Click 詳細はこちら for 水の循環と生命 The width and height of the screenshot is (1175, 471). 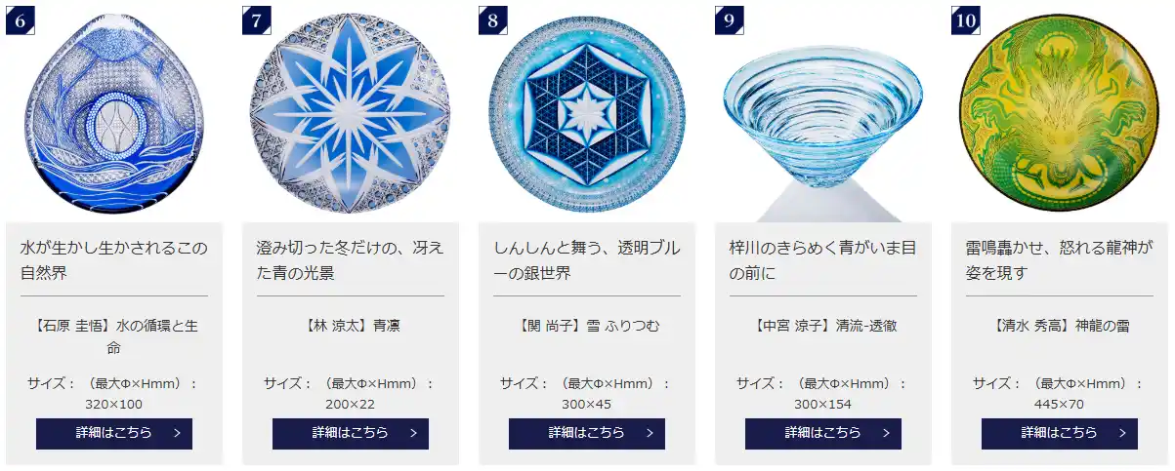click(x=114, y=433)
